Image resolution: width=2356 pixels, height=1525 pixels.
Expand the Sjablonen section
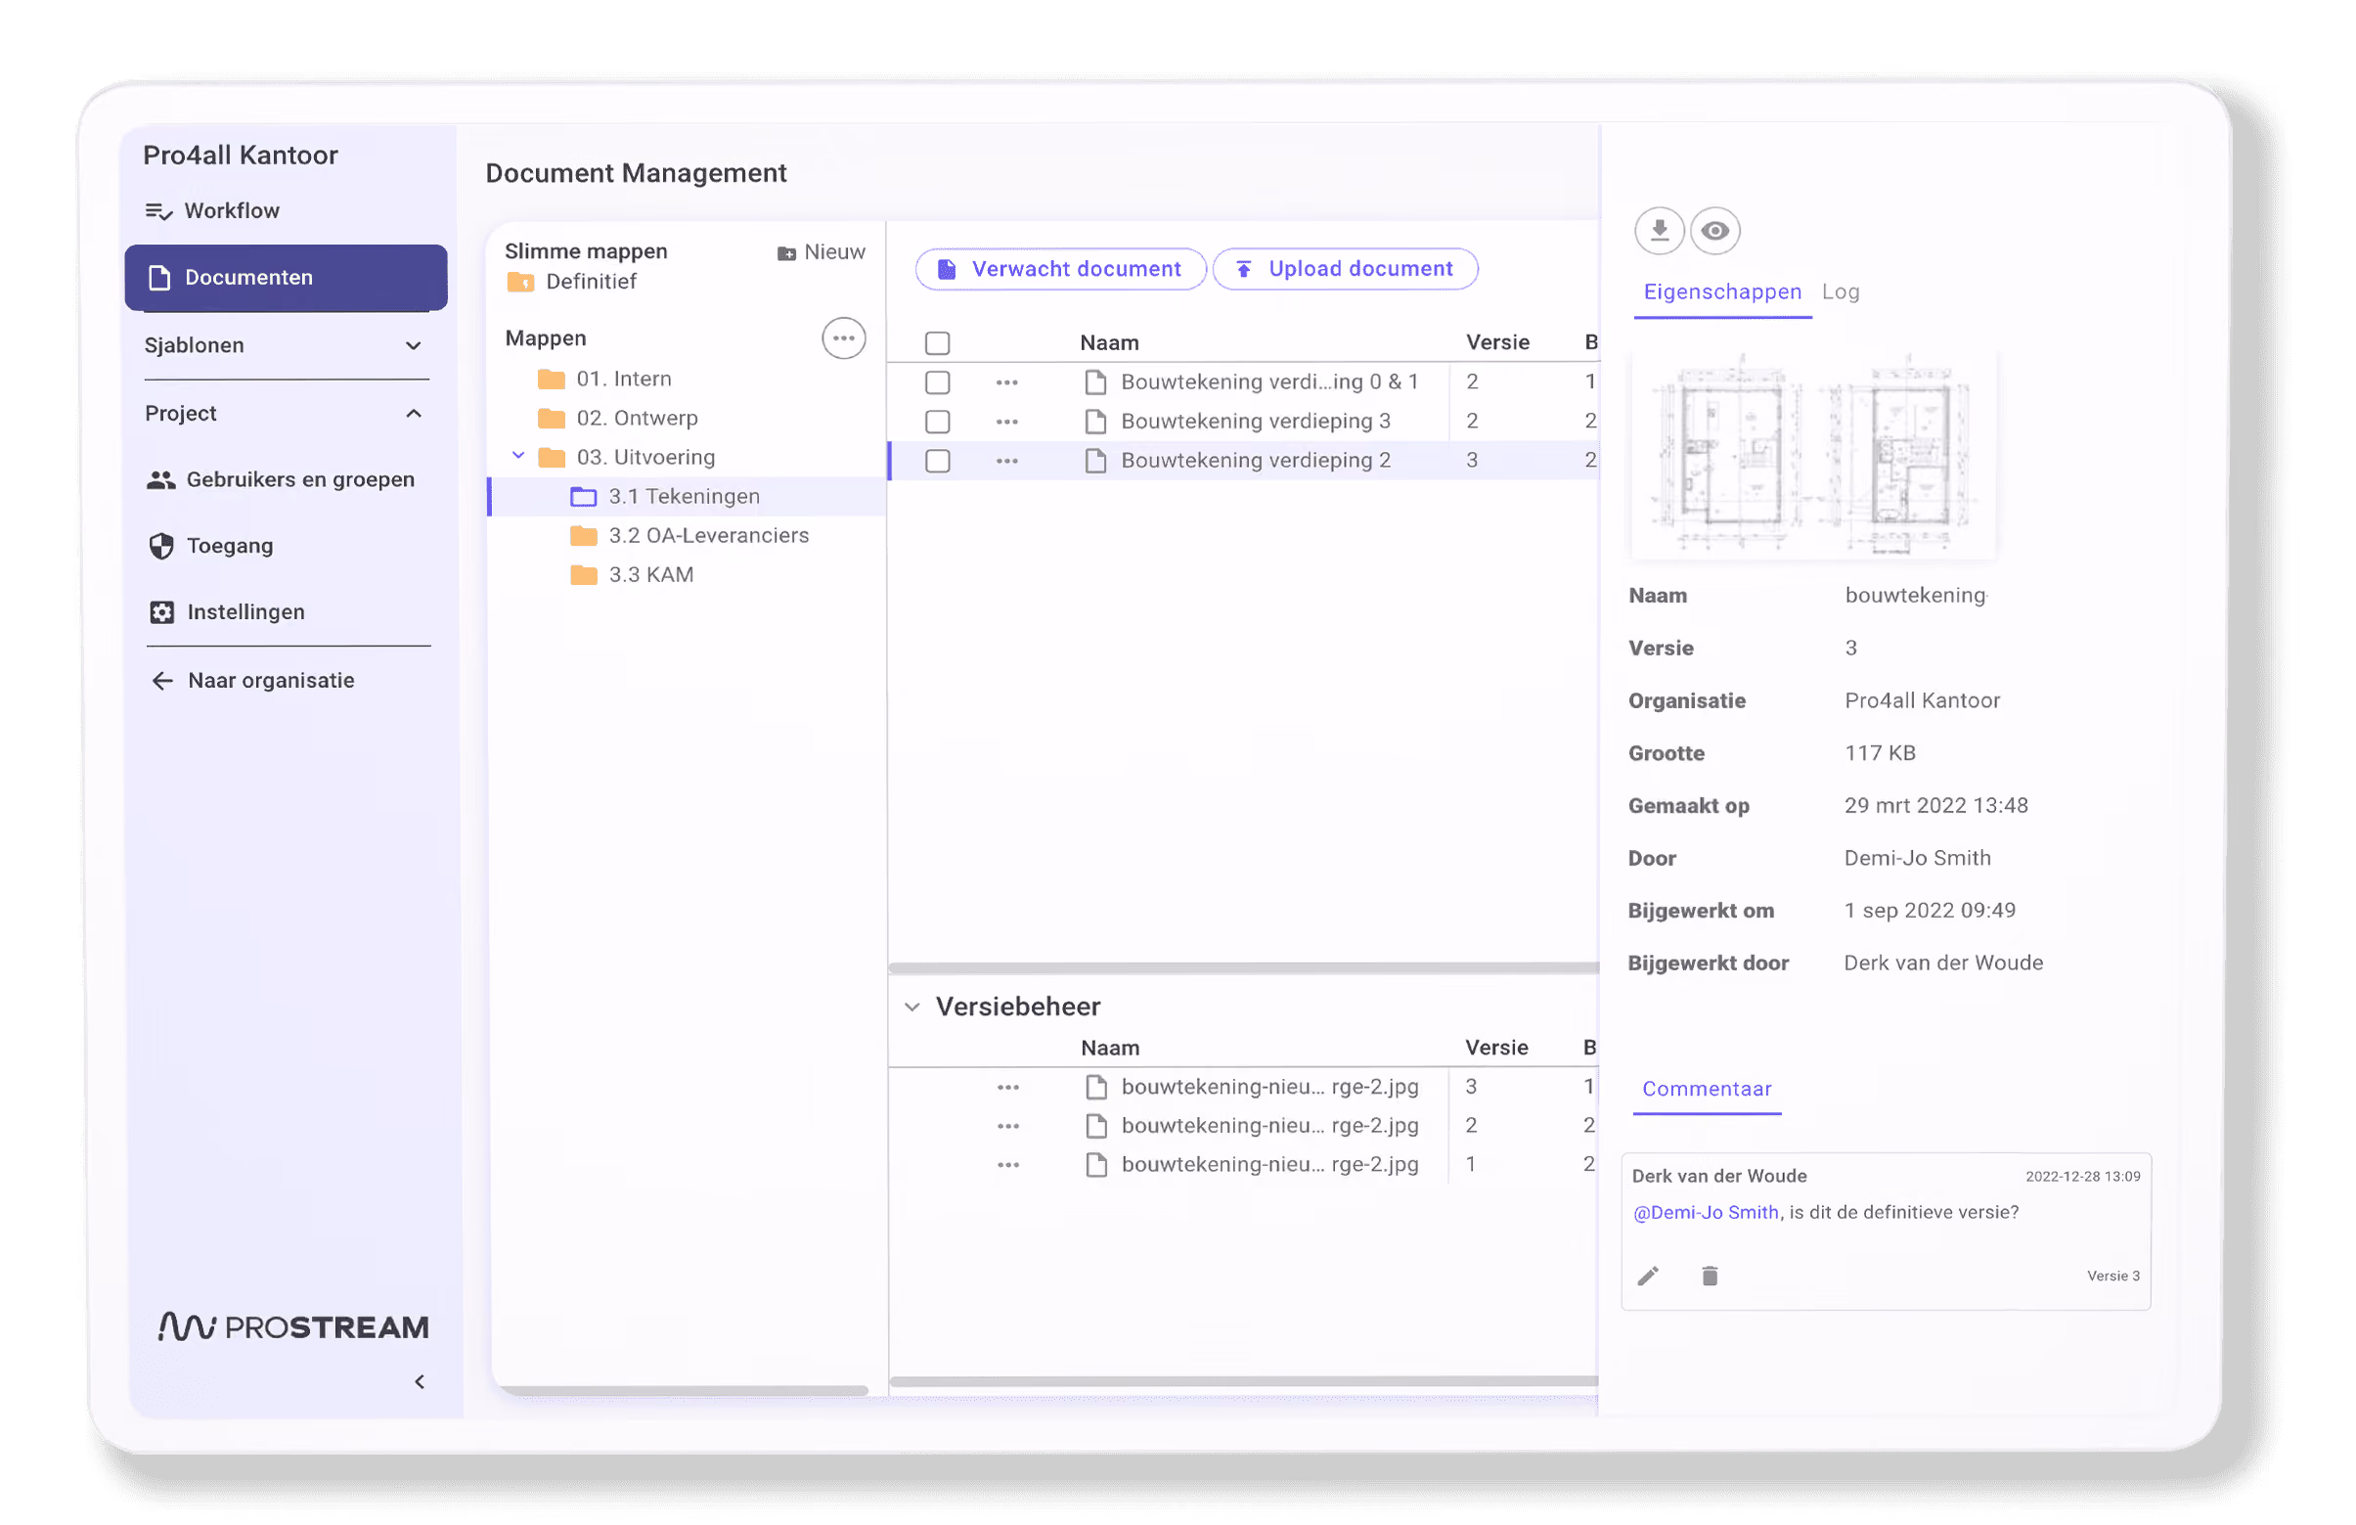pyautogui.click(x=286, y=344)
